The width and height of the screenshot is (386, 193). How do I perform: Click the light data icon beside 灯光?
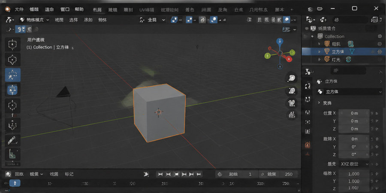click(348, 59)
